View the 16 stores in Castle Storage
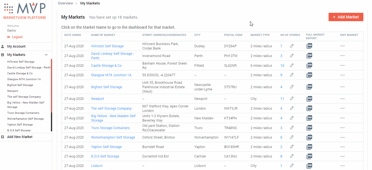372x170 pixels. 282,66
